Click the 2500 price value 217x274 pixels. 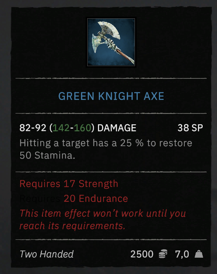click(x=142, y=254)
